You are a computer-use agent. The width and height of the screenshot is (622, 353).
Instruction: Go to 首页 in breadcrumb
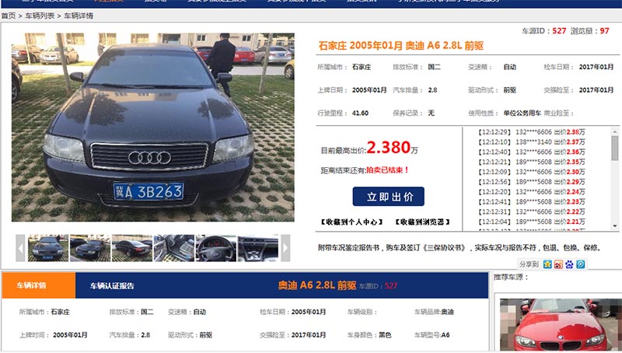click(9, 16)
